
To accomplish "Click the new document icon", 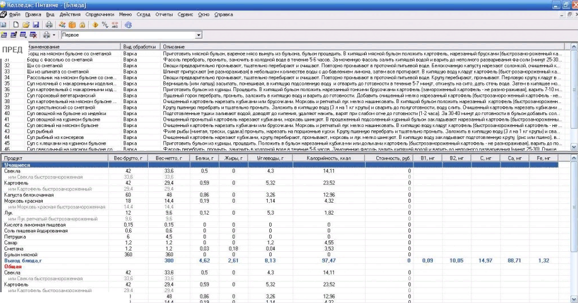I will [x=16, y=25].
